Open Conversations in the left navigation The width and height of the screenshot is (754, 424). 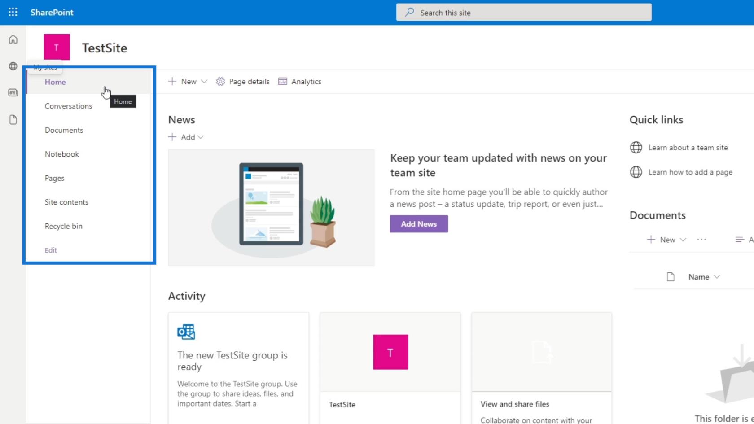point(68,106)
